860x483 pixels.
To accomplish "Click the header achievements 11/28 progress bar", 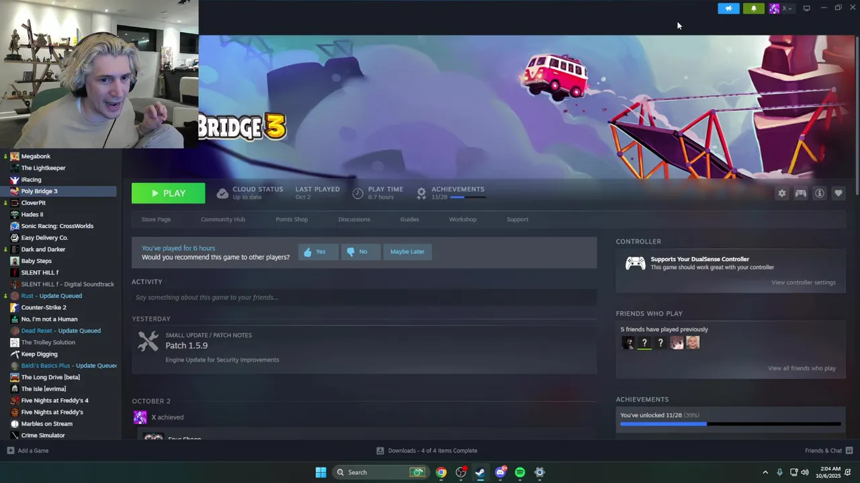I will tap(467, 197).
